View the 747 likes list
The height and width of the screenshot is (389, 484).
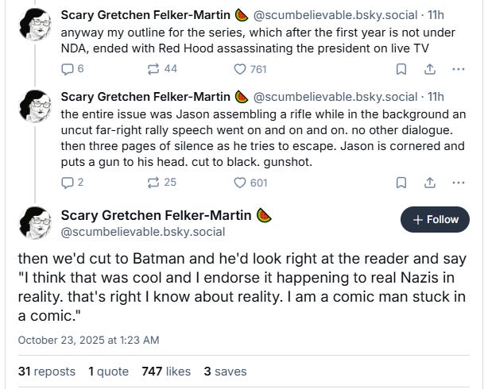click(166, 371)
